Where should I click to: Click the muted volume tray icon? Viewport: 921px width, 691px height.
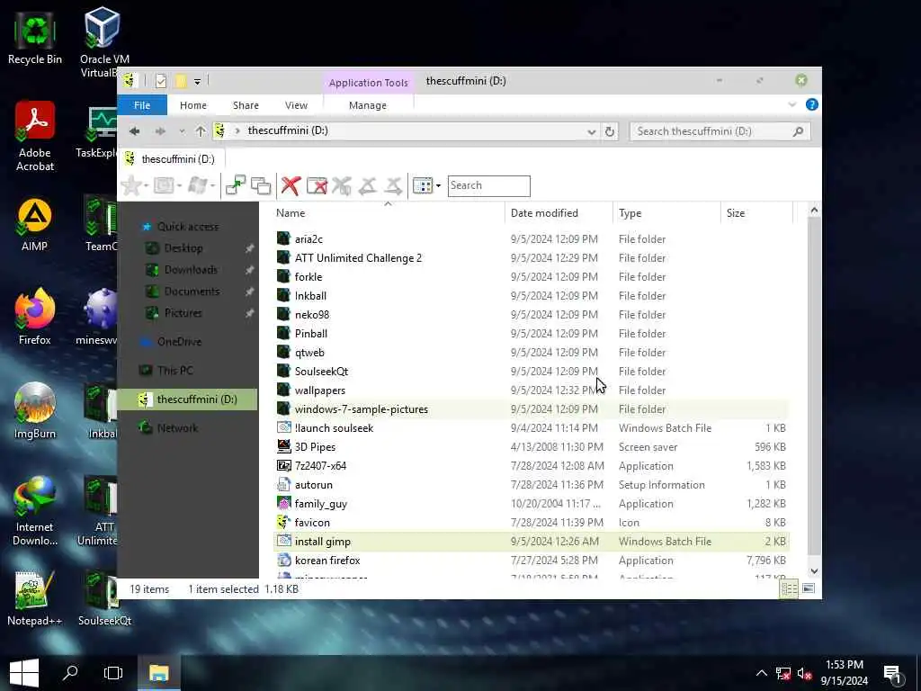[x=804, y=673]
